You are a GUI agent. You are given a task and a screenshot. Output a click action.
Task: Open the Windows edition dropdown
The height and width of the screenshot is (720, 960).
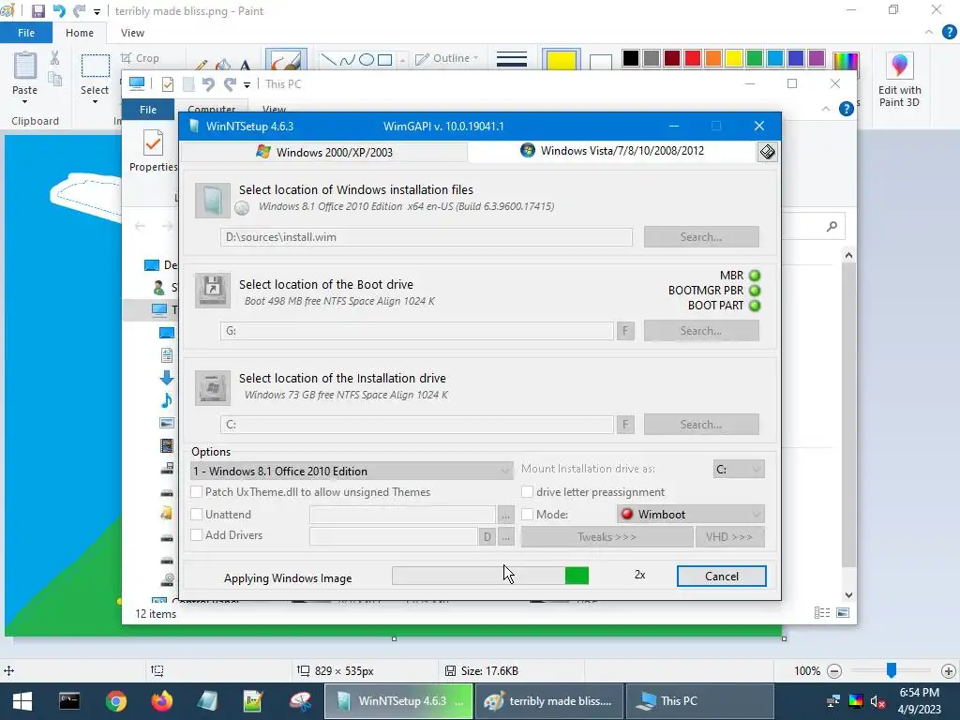[352, 471]
